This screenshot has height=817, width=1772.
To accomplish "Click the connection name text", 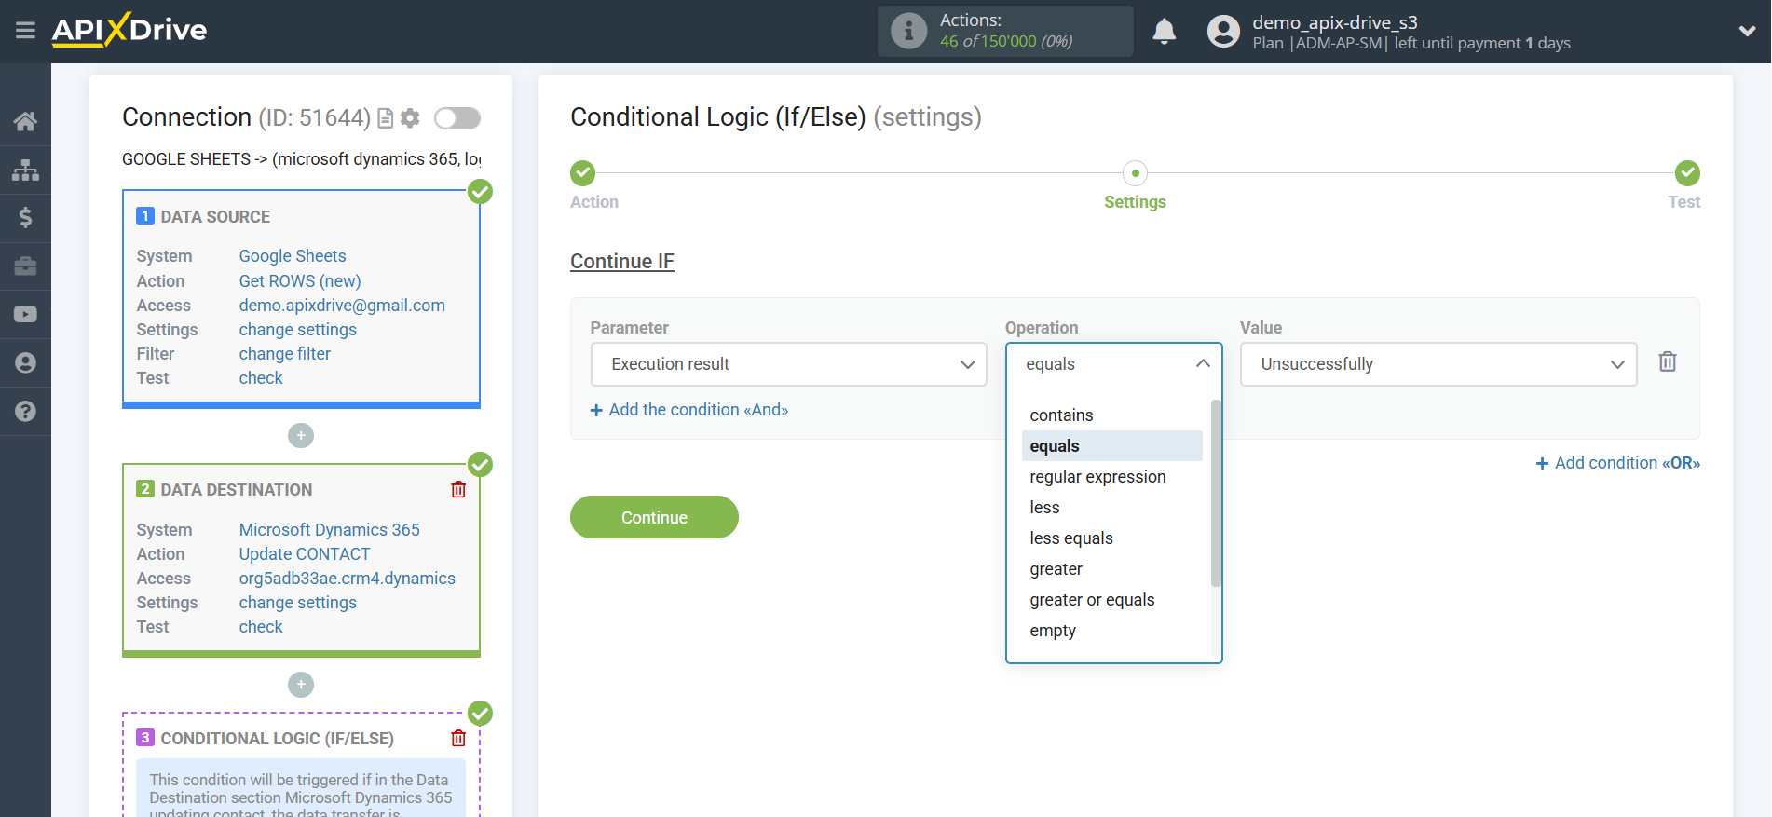I will pos(302,159).
